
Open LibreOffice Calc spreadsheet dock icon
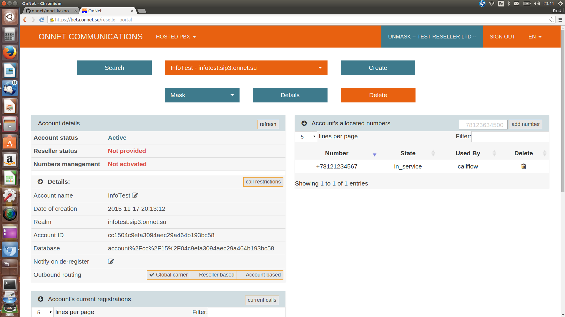coord(10,178)
